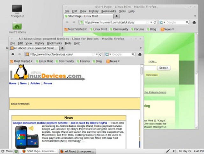The height and width of the screenshot is (154, 204).
Task: Open search engine dropdown in the Start Page window
Action: 162,23
